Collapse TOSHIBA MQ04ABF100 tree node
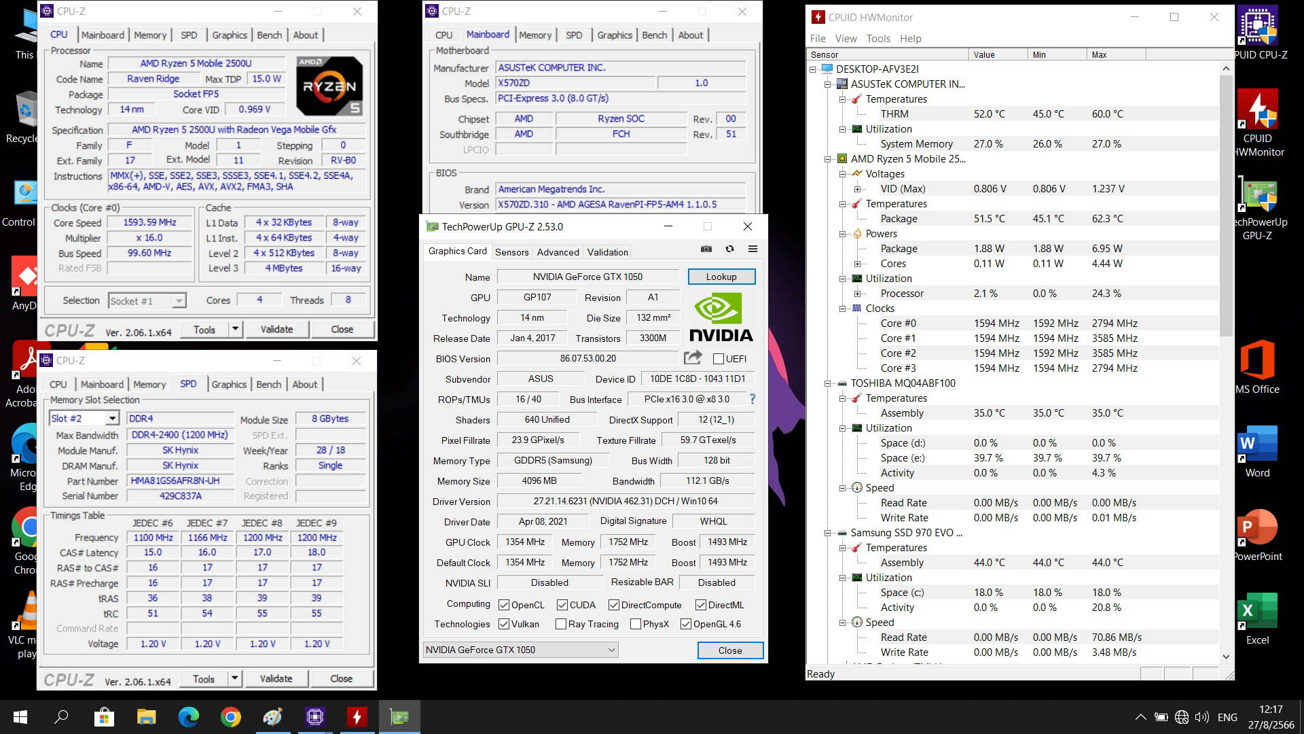This screenshot has width=1304, height=734. click(x=828, y=383)
